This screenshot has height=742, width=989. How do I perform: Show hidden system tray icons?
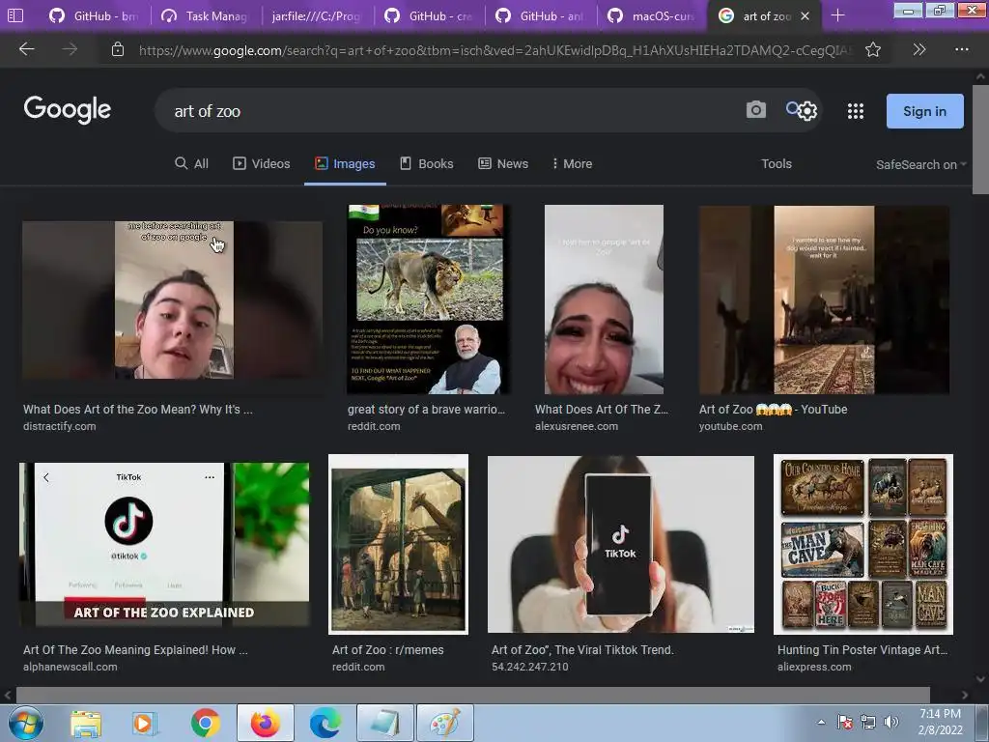(x=821, y=723)
